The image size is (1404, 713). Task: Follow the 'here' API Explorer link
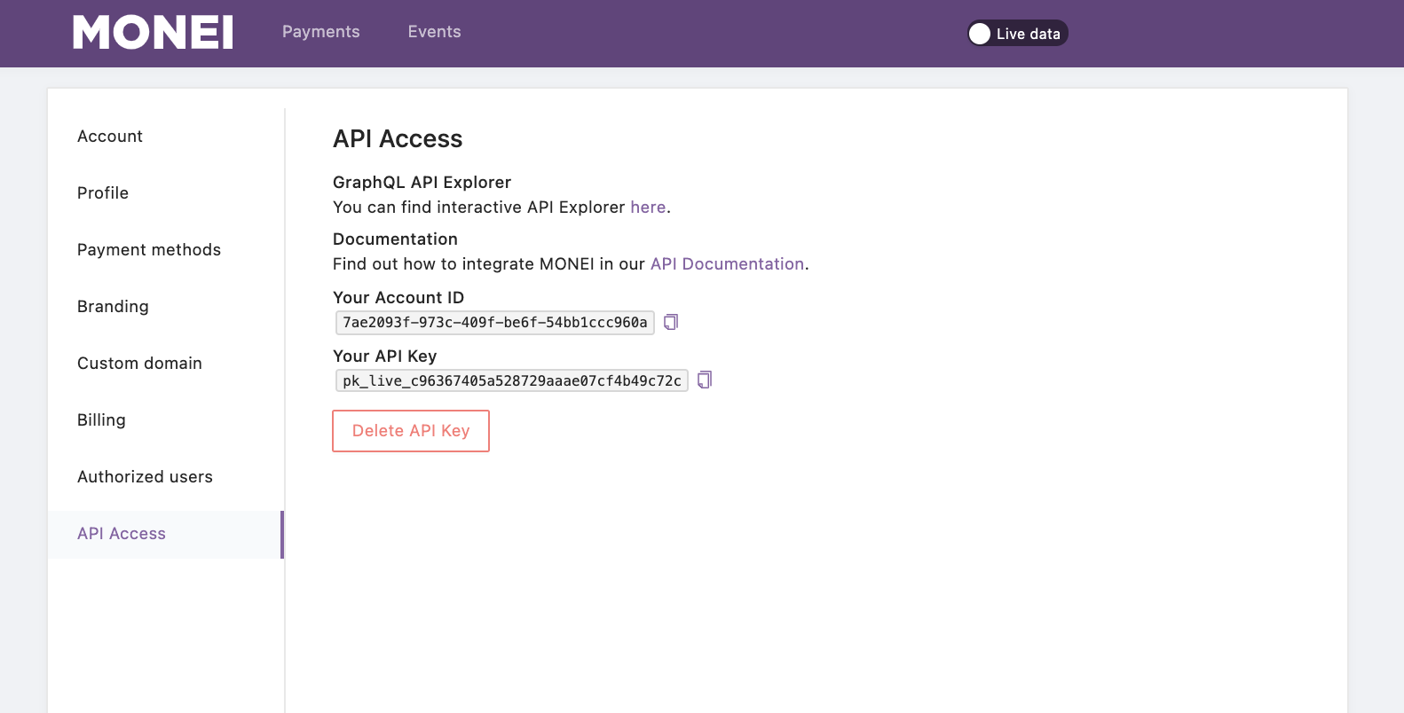(x=648, y=208)
